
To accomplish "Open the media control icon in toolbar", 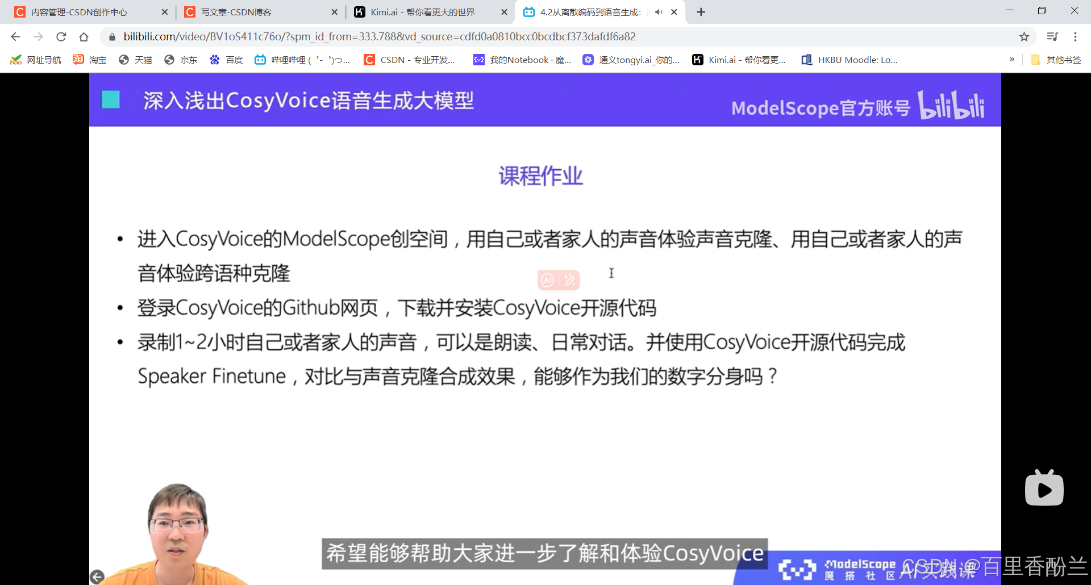I will point(1052,37).
